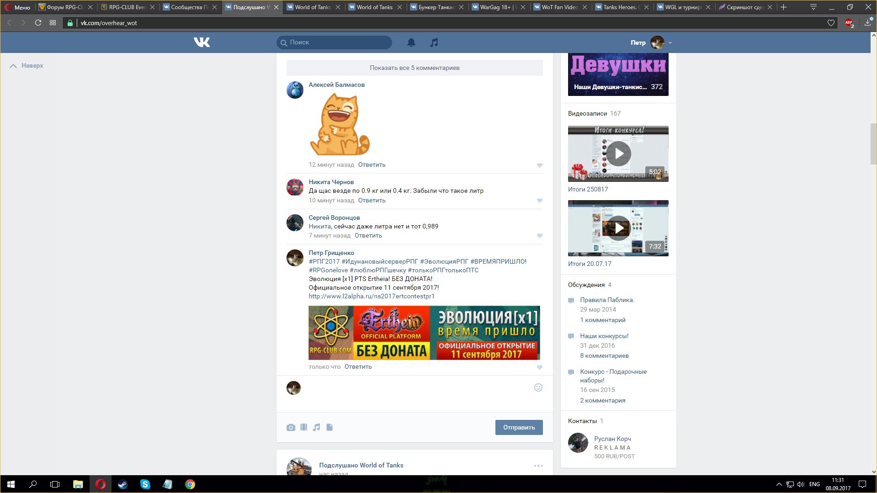Reply to Алексей Балмасов's comment
Viewport: 877px width, 493px height.
pos(372,164)
